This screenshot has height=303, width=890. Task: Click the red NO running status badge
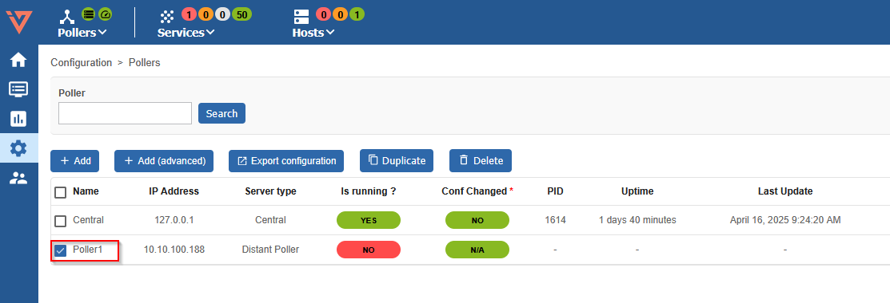[x=369, y=250]
